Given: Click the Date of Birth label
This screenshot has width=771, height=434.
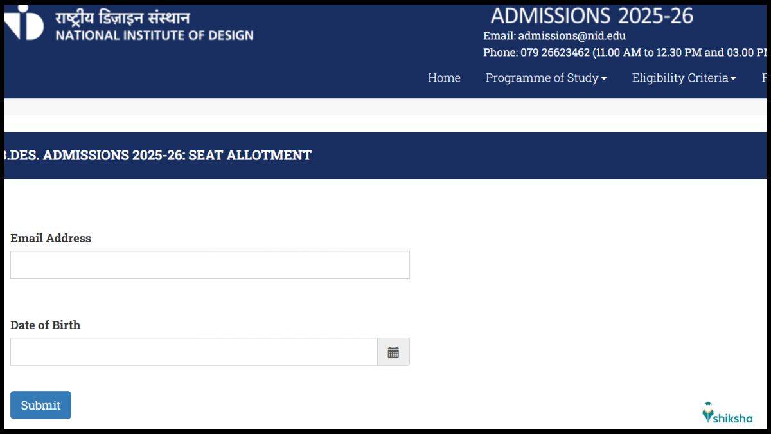Looking at the screenshot, I should (46, 325).
